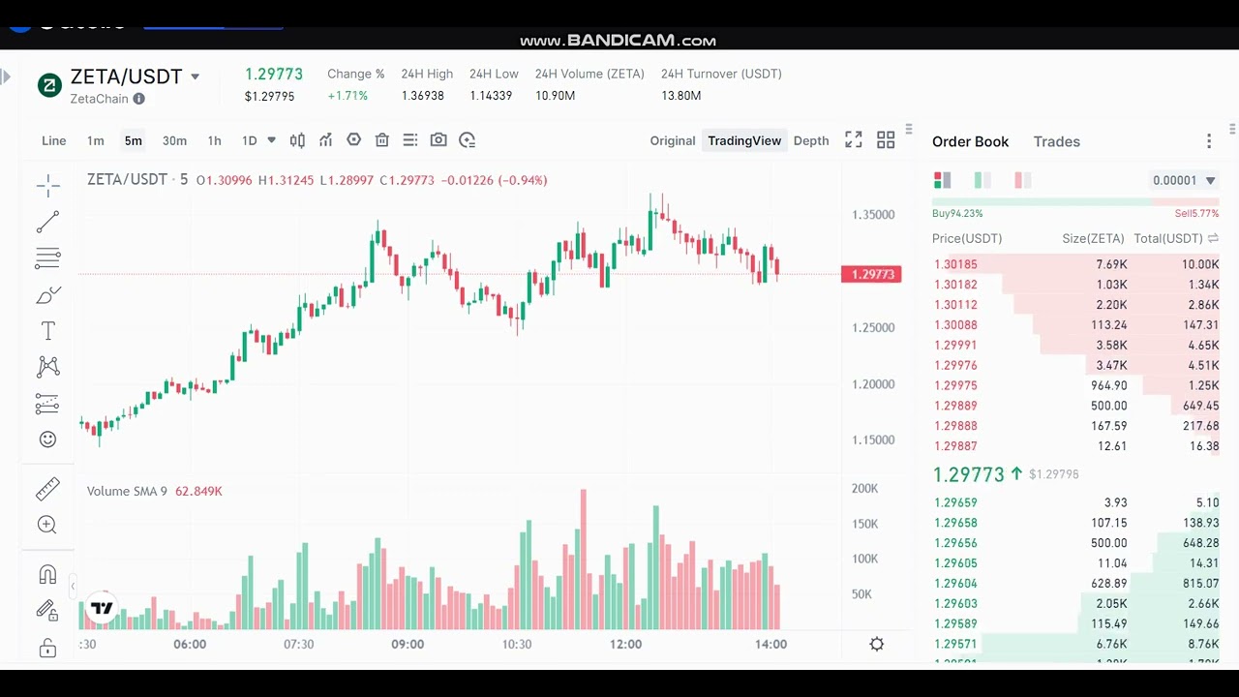The width and height of the screenshot is (1239, 697).
Task: Click the Volume SMA 9 indicator label
Action: [x=127, y=491]
